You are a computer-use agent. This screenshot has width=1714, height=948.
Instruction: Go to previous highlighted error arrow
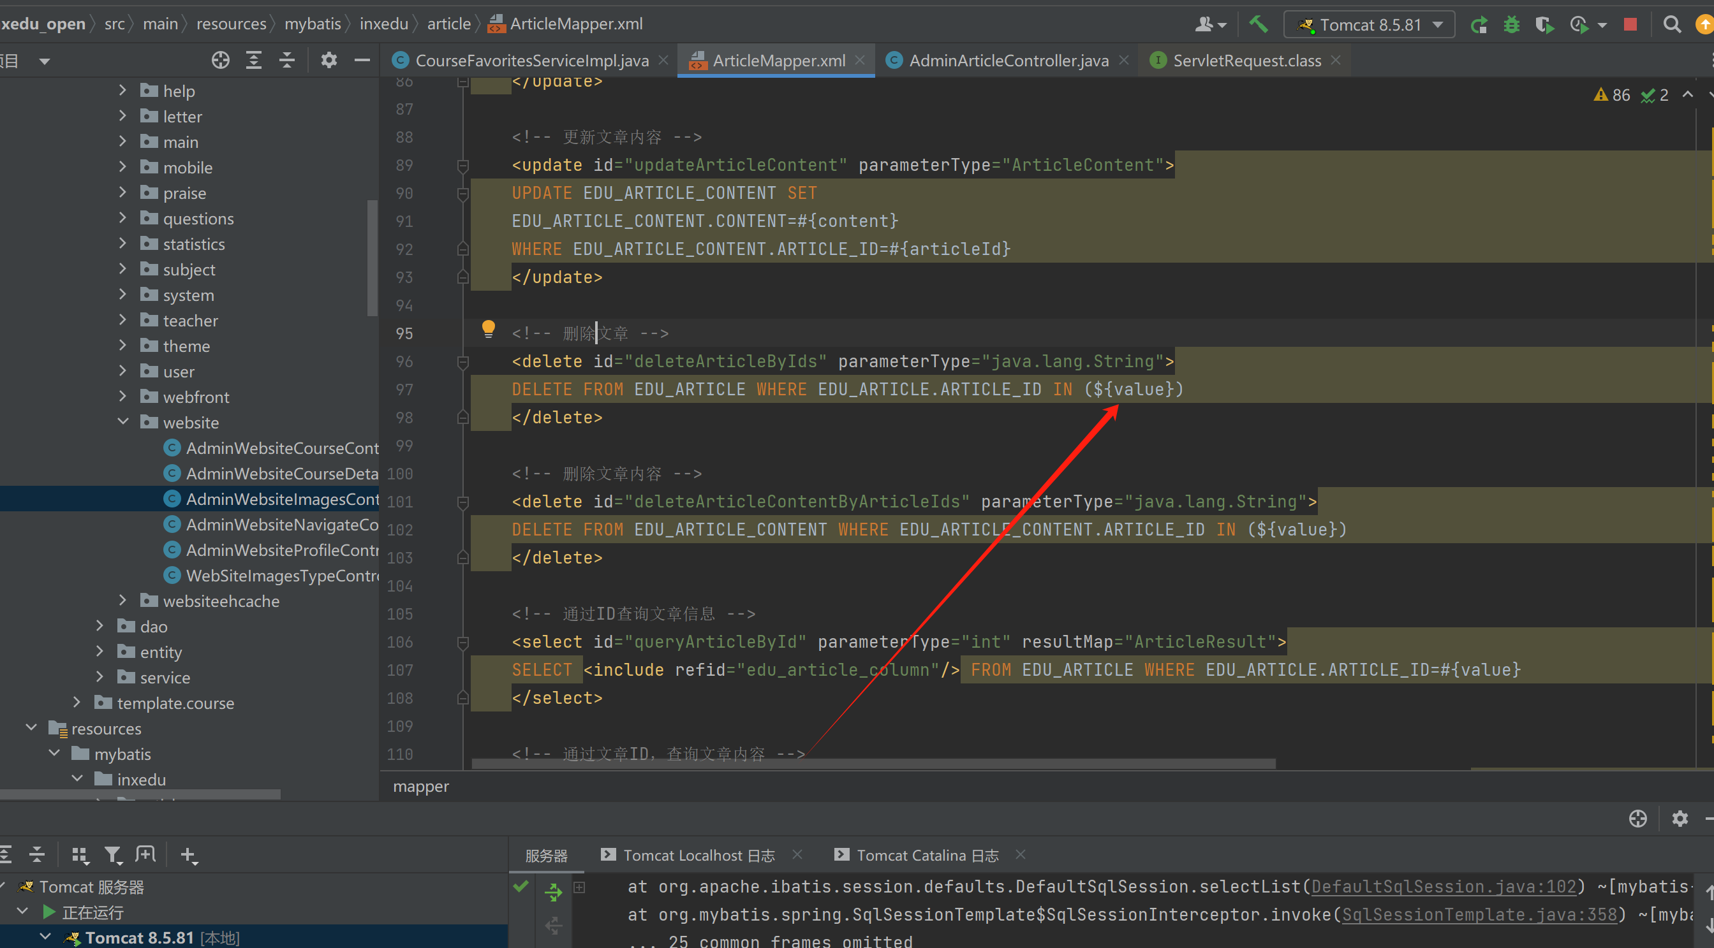pos(1688,95)
